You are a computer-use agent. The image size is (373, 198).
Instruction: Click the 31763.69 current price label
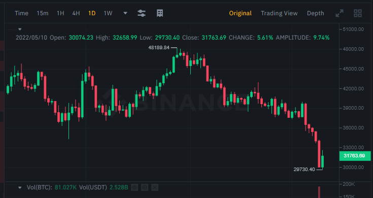(x=355, y=156)
